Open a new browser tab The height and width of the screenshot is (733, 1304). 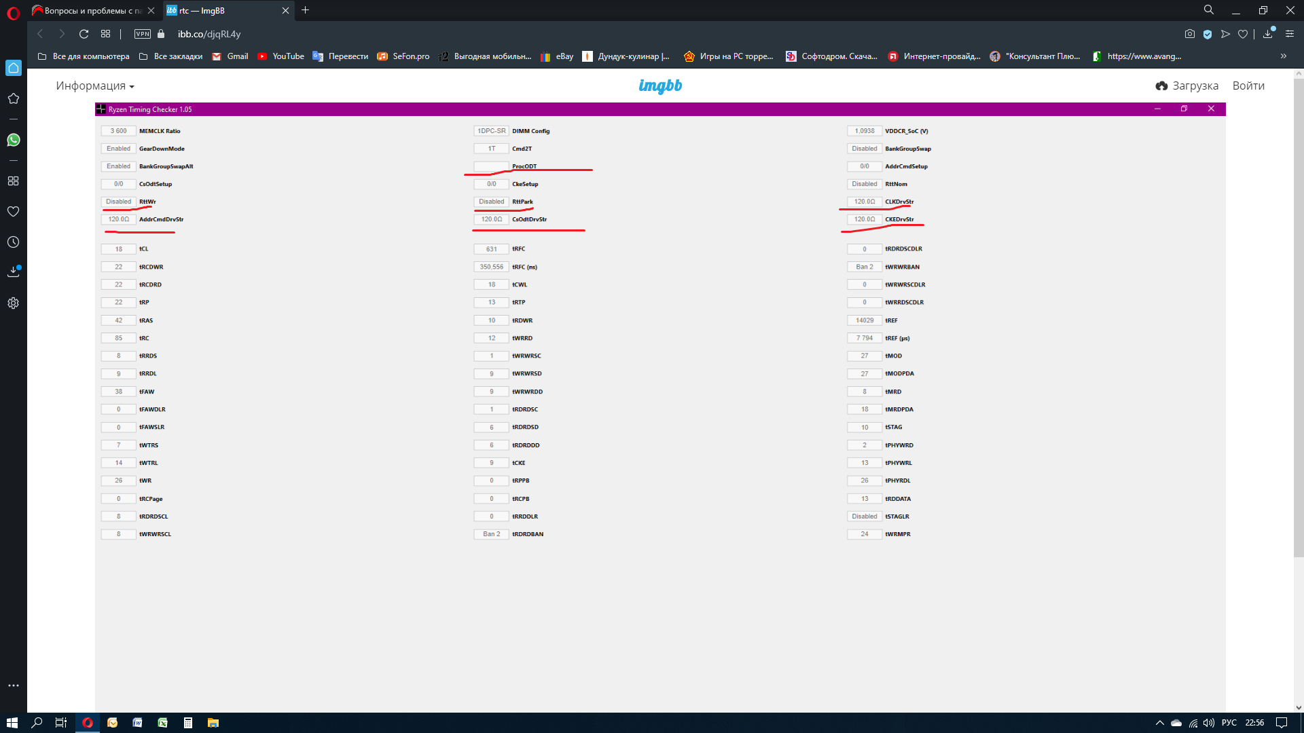coord(305,10)
